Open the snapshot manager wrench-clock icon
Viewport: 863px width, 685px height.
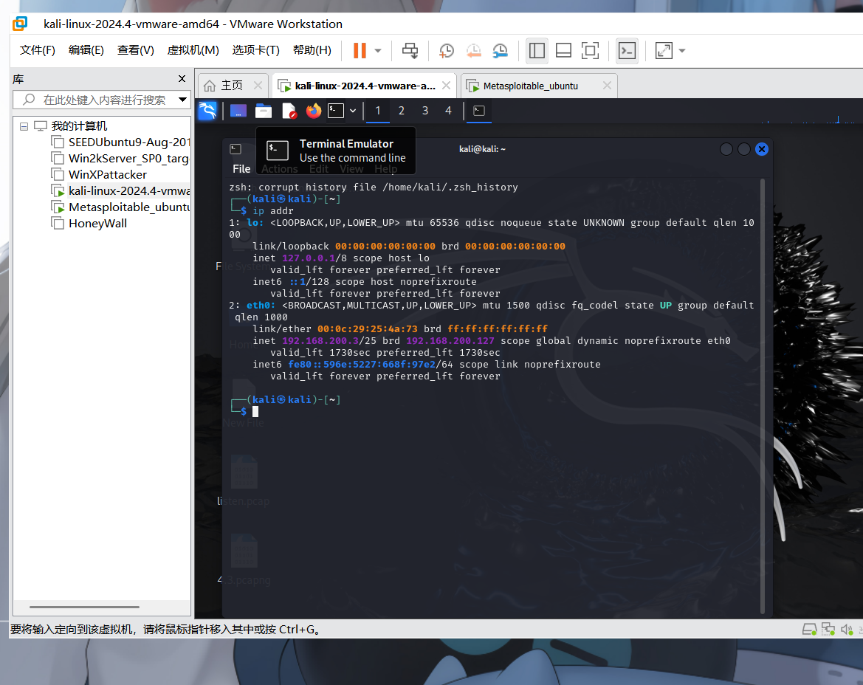tap(500, 51)
